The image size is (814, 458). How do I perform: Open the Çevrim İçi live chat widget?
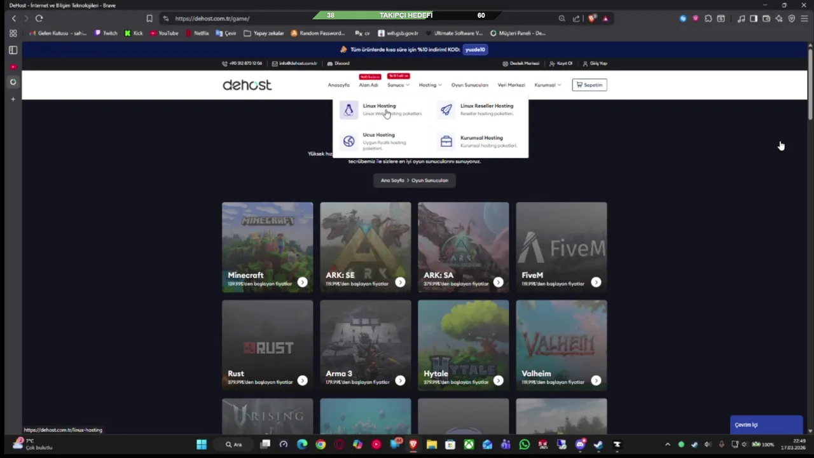[766, 425]
